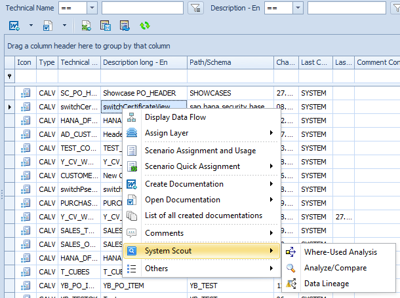
Task: Click the green refresh toolbar icon
Action: coord(144,26)
